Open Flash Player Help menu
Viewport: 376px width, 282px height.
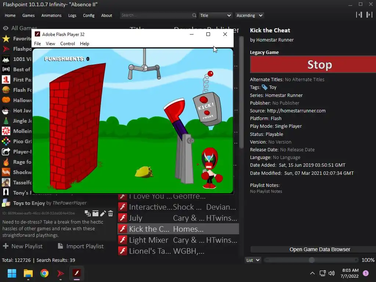coord(84,44)
